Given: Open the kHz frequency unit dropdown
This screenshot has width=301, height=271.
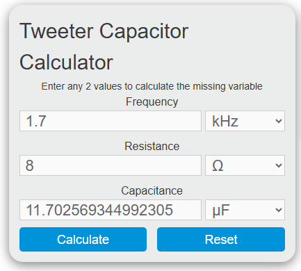Looking at the screenshot, I should pos(245,121).
